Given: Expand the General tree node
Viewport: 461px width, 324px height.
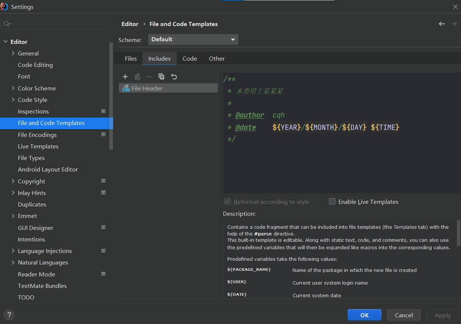Looking at the screenshot, I should [13, 53].
